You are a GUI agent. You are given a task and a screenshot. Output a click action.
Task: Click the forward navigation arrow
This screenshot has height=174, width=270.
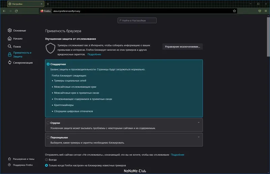coord(10,11)
